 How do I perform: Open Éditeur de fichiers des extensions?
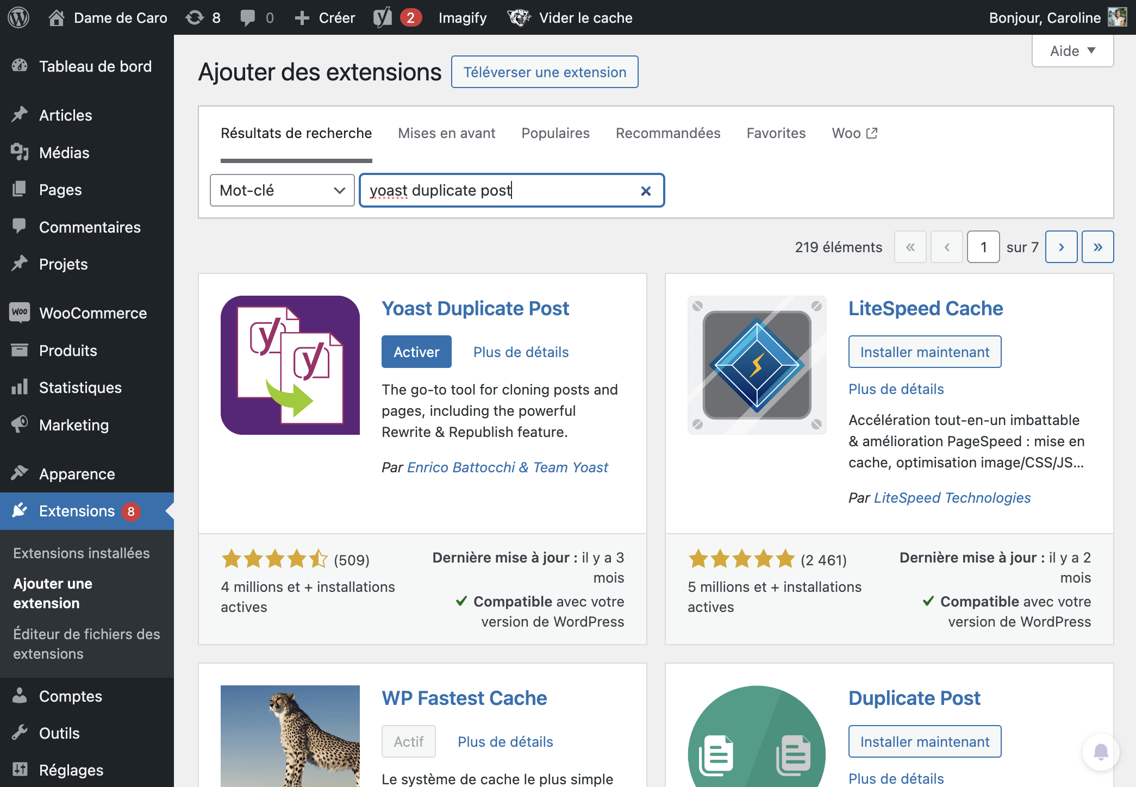(87, 644)
